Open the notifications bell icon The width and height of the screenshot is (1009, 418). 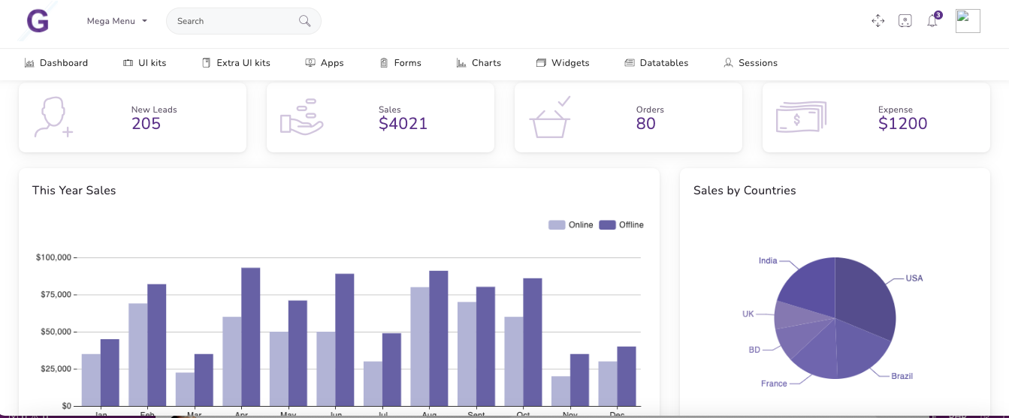932,21
